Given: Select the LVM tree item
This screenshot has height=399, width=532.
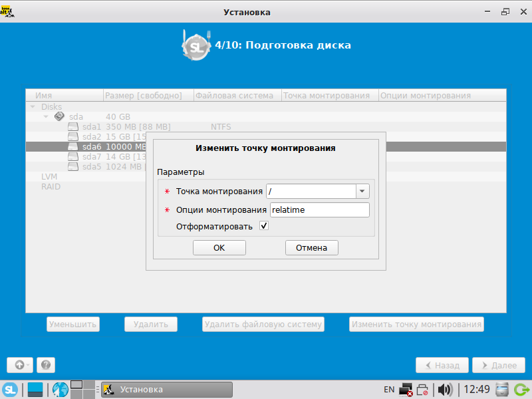Looking at the screenshot, I should [49, 177].
